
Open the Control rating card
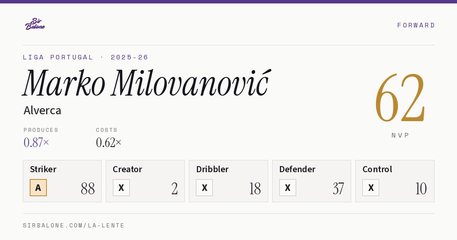coord(395,181)
